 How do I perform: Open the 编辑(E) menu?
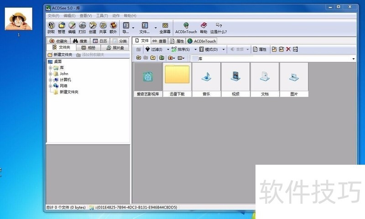tap(69, 15)
